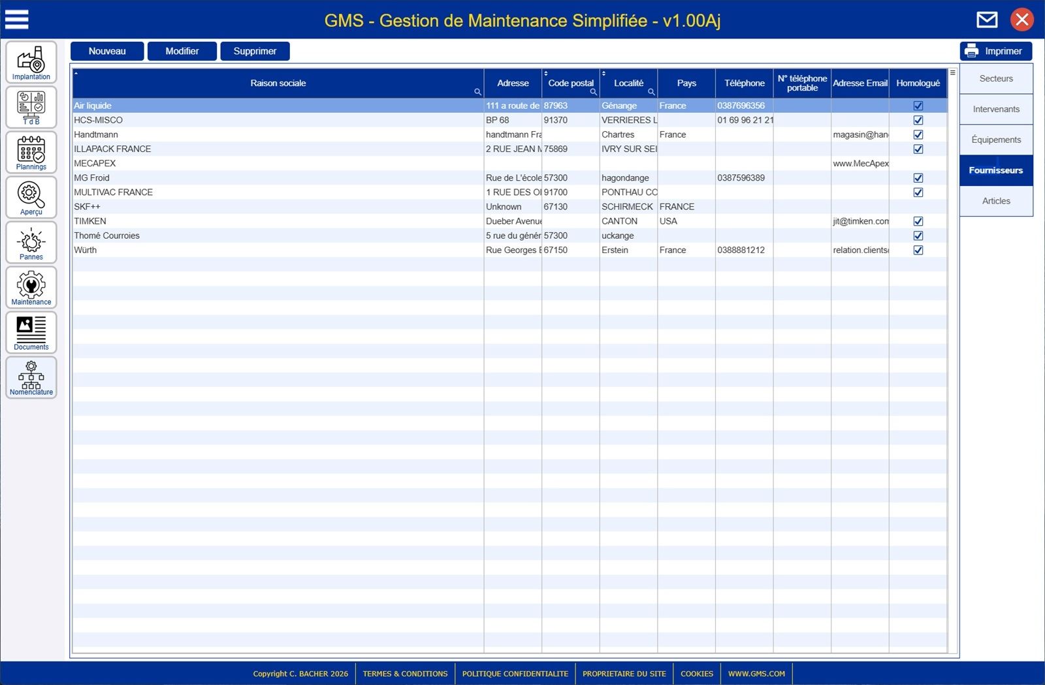Open search filter in Localité header
1045x685 pixels.
coord(651,92)
